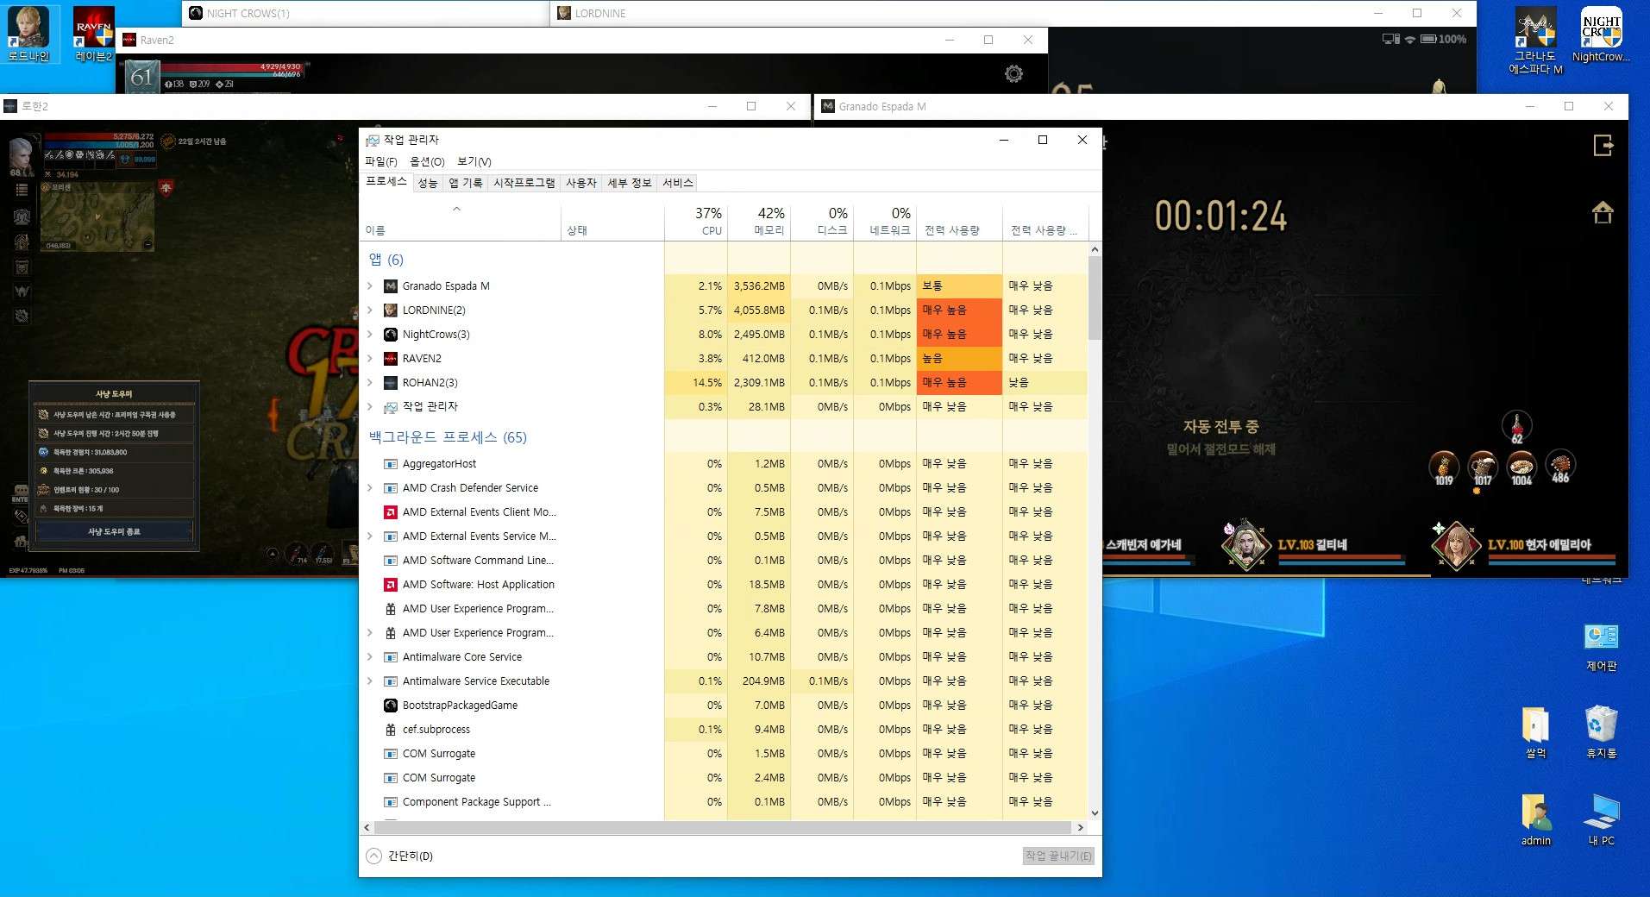This screenshot has width=1650, height=897.
Task: Click the home icon in Granado Espada M
Action: tap(1603, 212)
